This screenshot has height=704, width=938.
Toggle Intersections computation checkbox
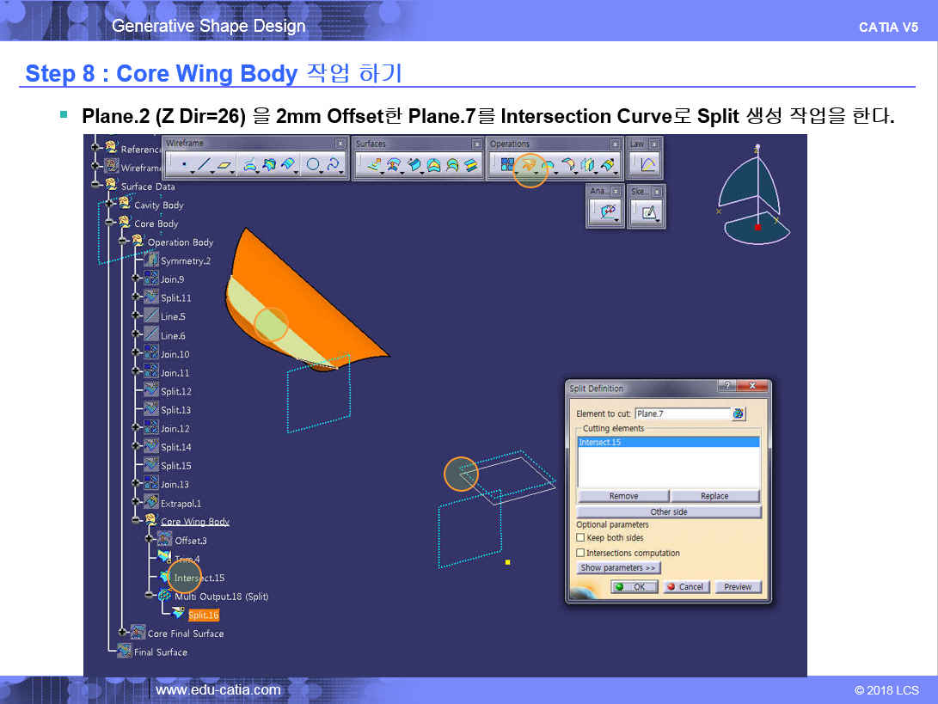580,554
